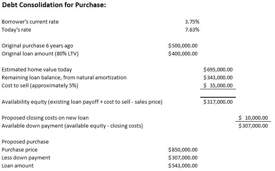Select the $307,000.00 less down payment cell

click(183, 158)
